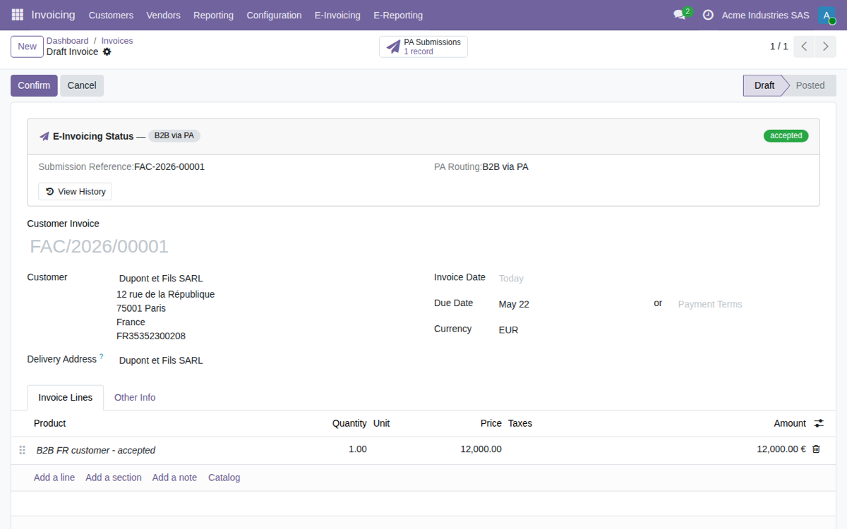Go to next record arrow

[826, 47]
